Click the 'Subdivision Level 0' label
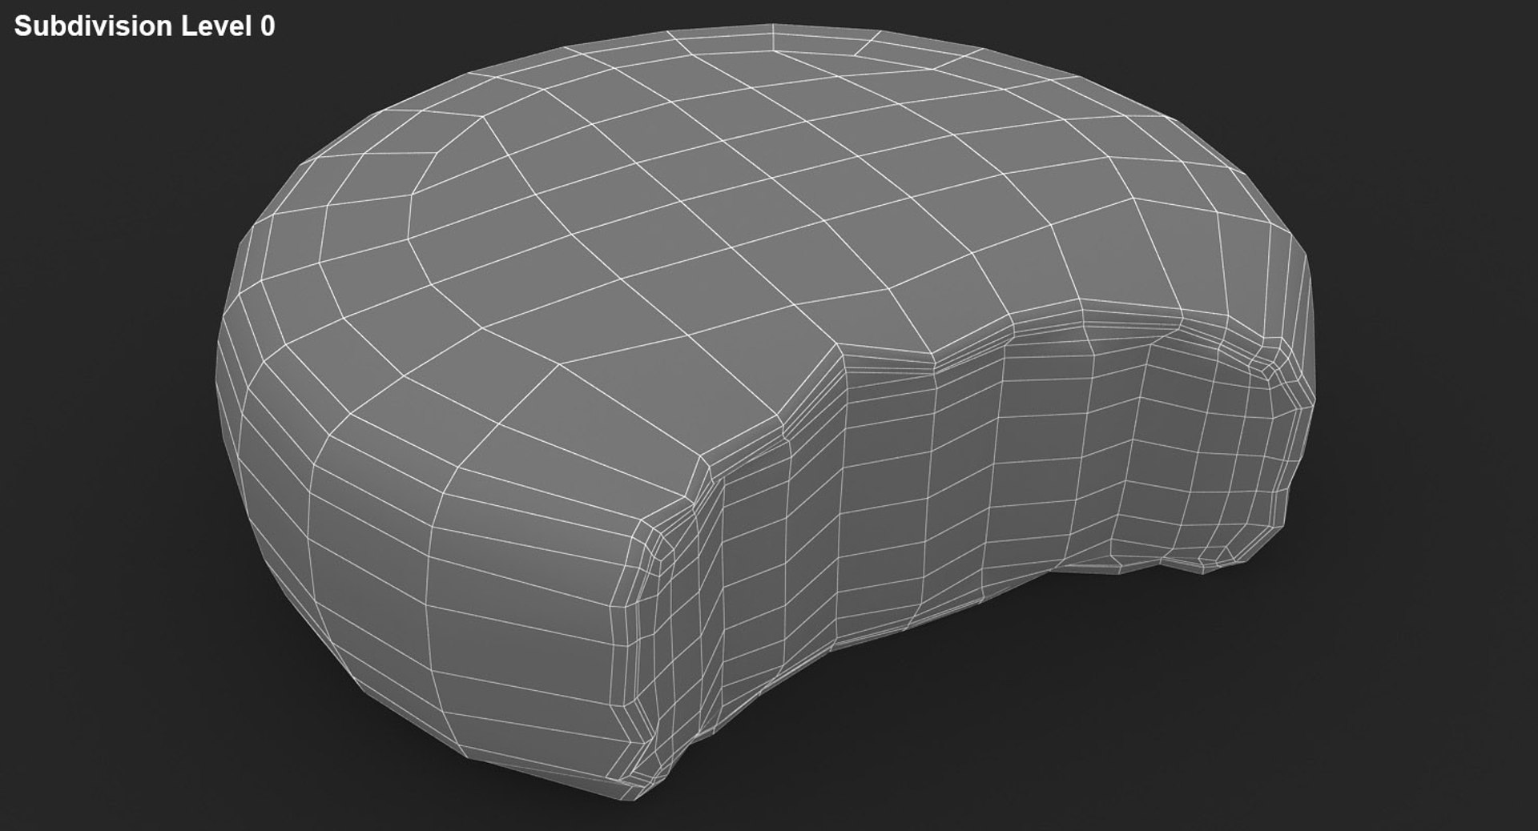This screenshot has height=831, width=1538. tap(145, 26)
